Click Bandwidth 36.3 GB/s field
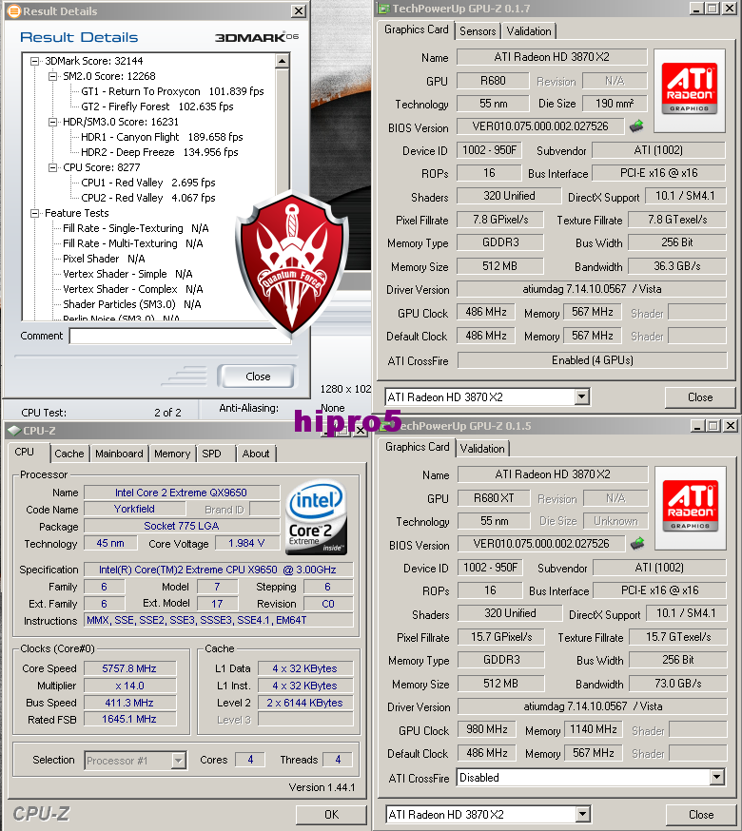 point(677,266)
